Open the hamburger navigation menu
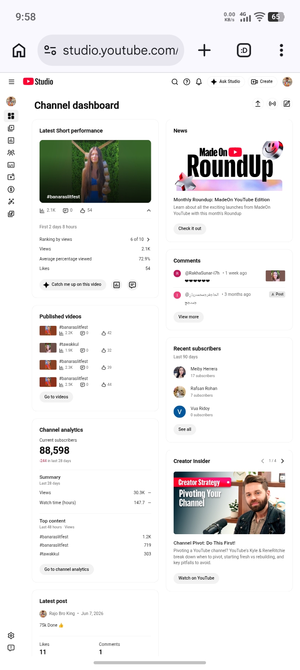The height and width of the screenshot is (670, 300). 12,82
